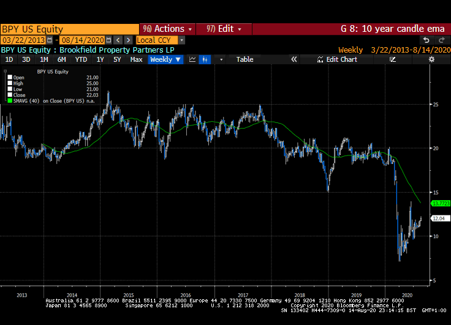Collapse toolbar with double chevron icon

pos(294,59)
